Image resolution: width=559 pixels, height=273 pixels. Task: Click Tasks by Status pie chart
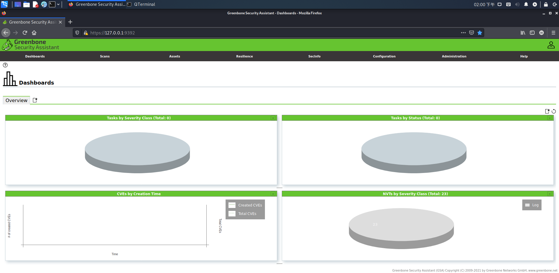[414, 153]
